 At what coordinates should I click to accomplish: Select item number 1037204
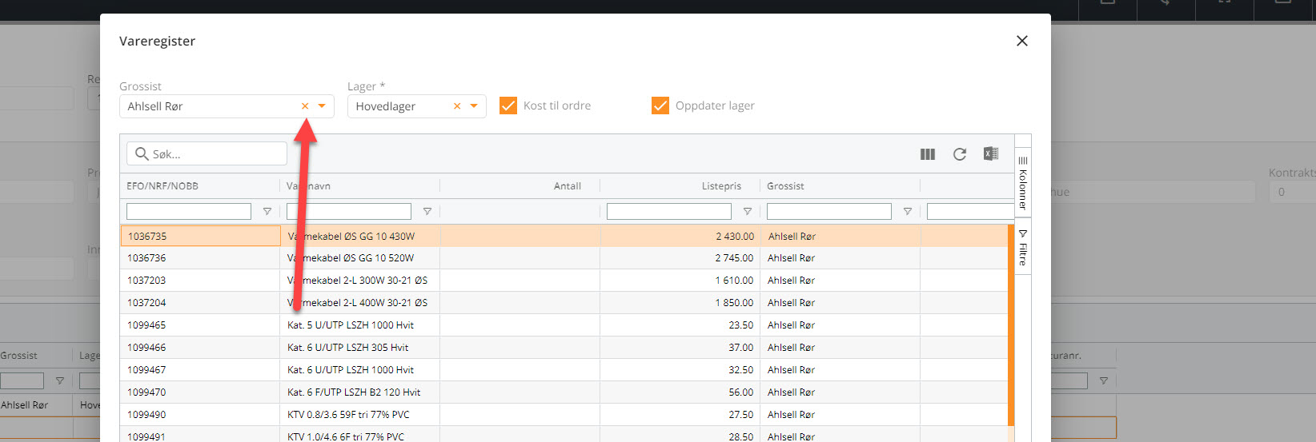tap(147, 303)
